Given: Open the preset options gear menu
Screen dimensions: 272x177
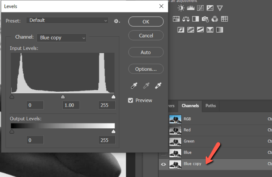Looking at the screenshot, I should pos(117,21).
